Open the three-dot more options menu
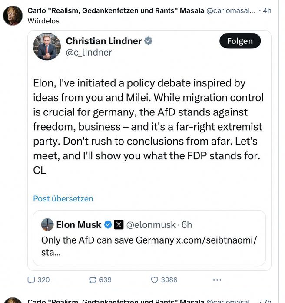This screenshot has width=285, height=303. [217, 280]
